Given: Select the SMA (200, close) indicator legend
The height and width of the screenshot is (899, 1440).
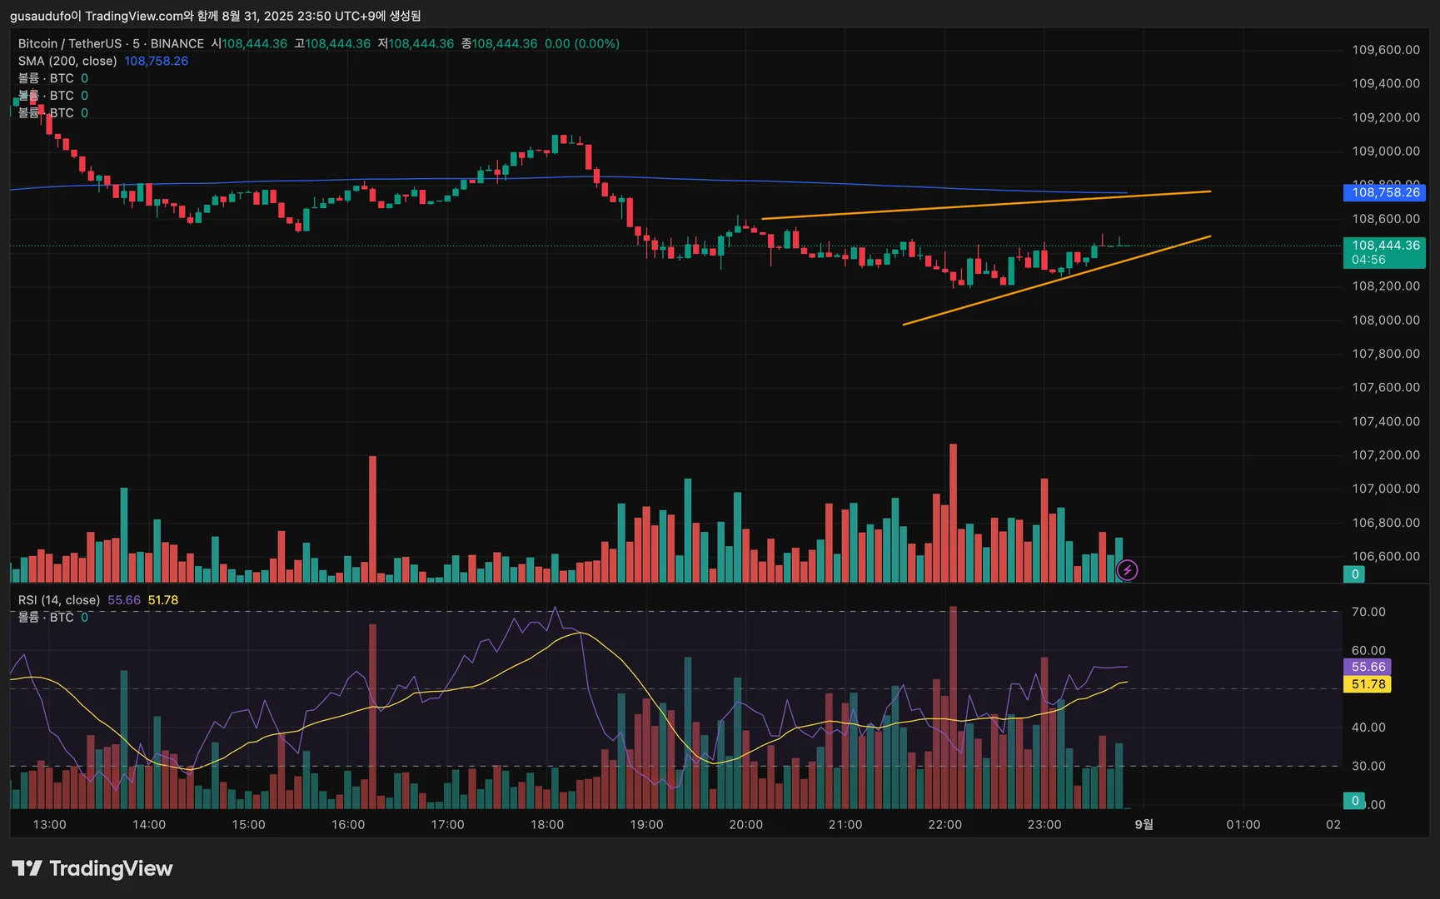Looking at the screenshot, I should (x=67, y=61).
